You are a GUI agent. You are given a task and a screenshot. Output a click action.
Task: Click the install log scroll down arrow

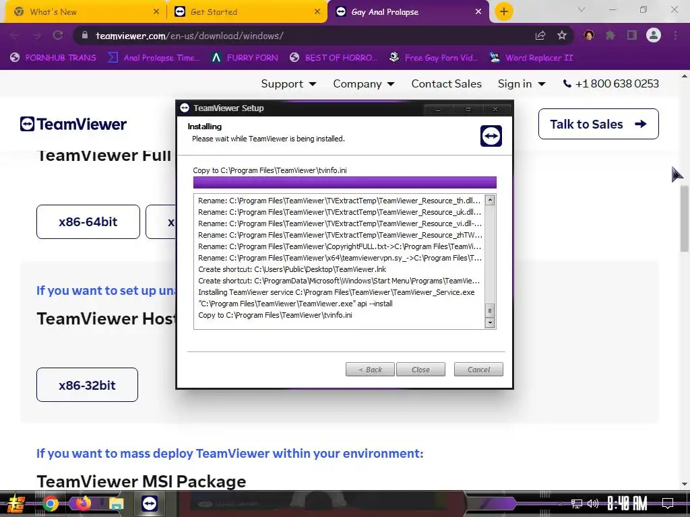[490, 322]
